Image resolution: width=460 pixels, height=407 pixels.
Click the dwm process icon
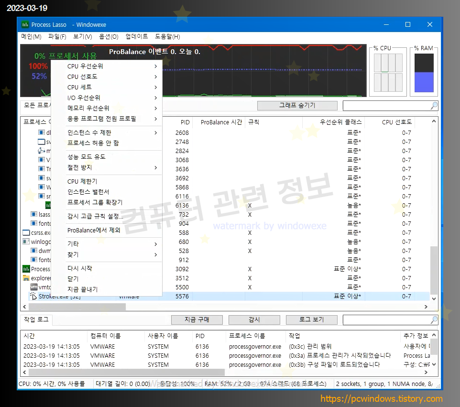click(x=34, y=251)
